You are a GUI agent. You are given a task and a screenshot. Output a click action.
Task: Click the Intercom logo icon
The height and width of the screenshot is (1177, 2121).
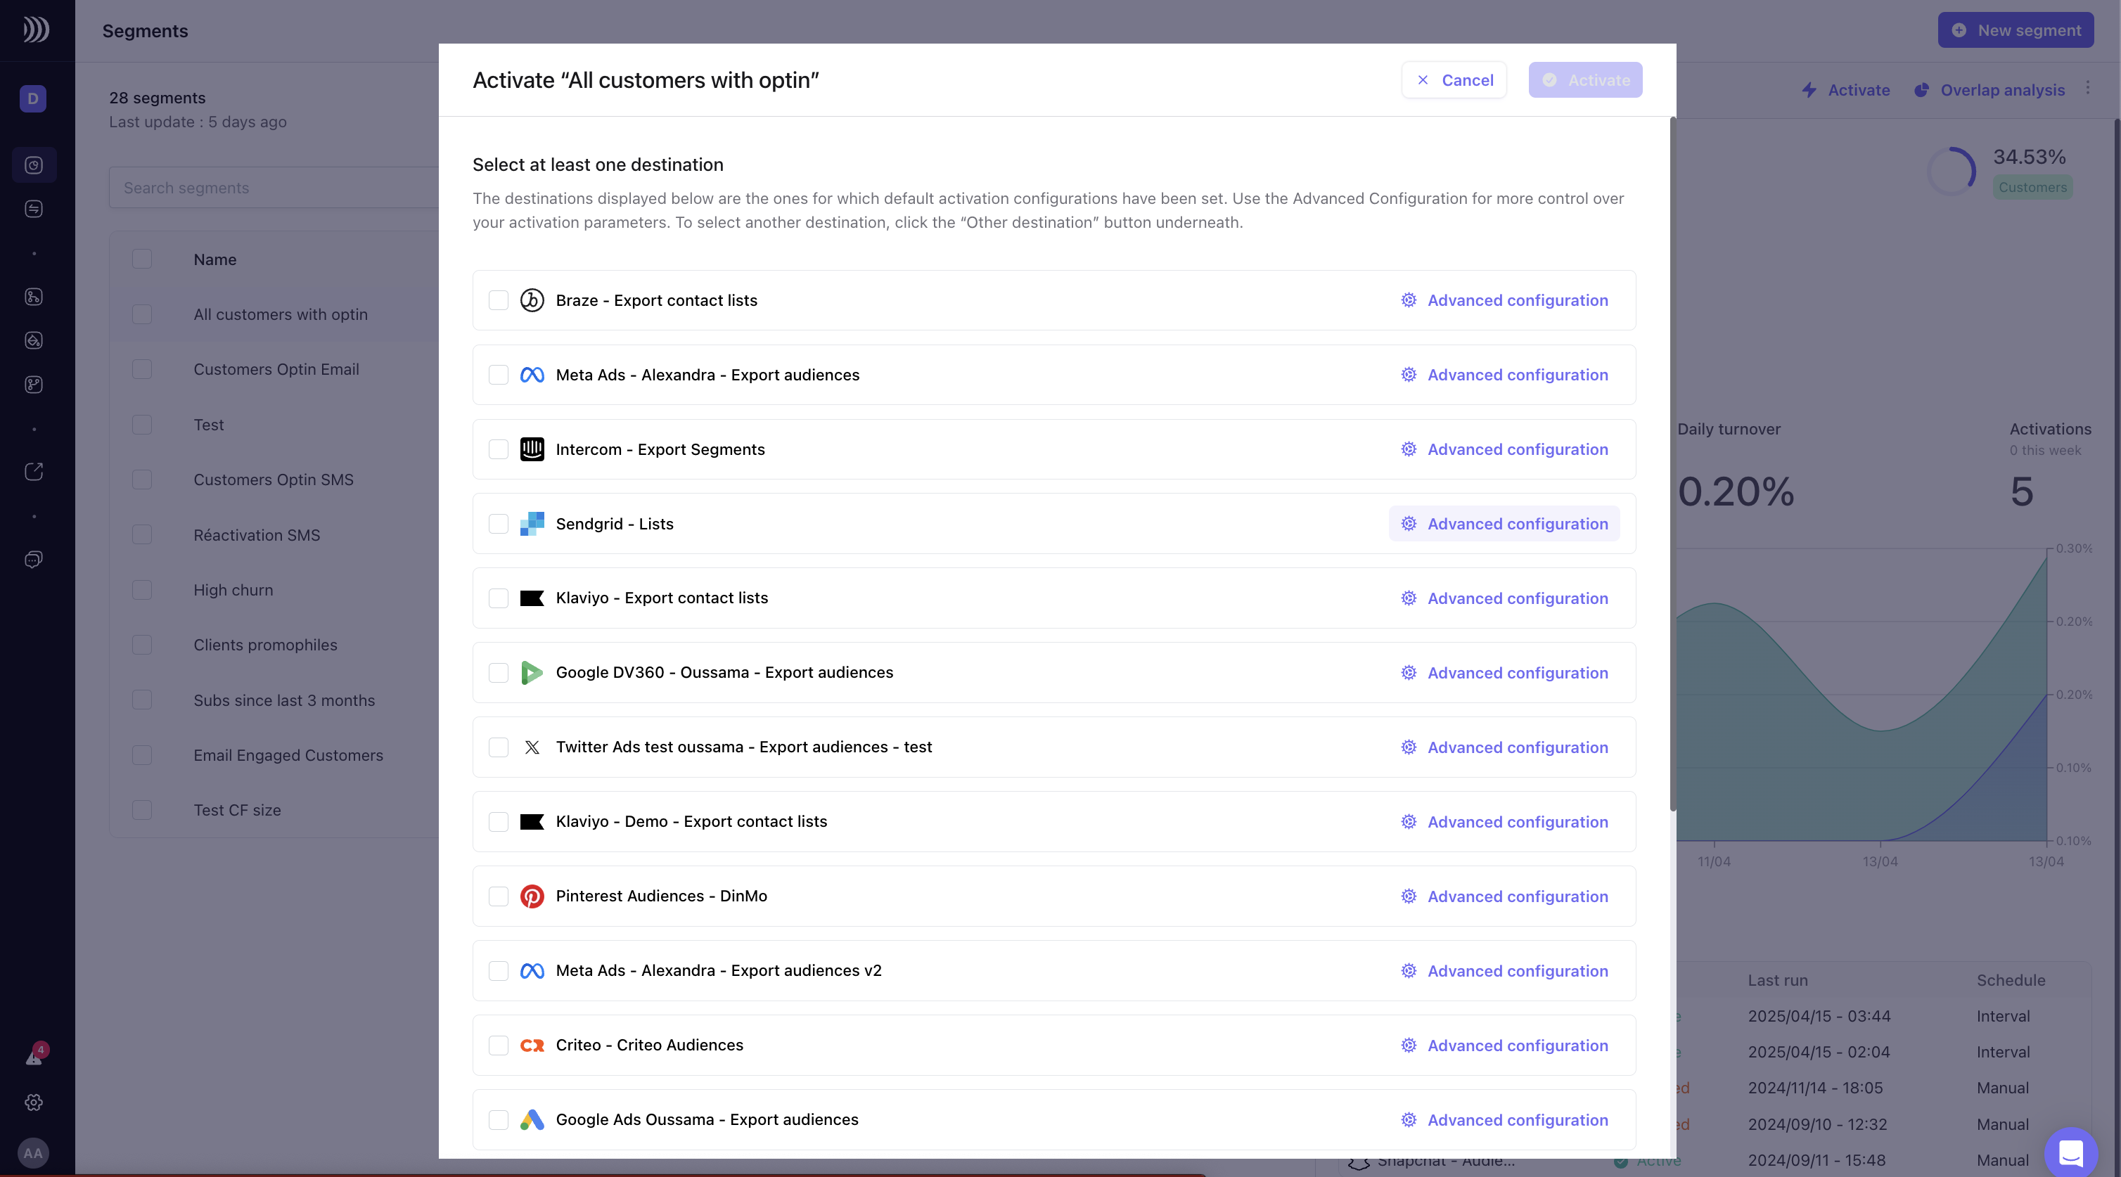click(x=532, y=449)
